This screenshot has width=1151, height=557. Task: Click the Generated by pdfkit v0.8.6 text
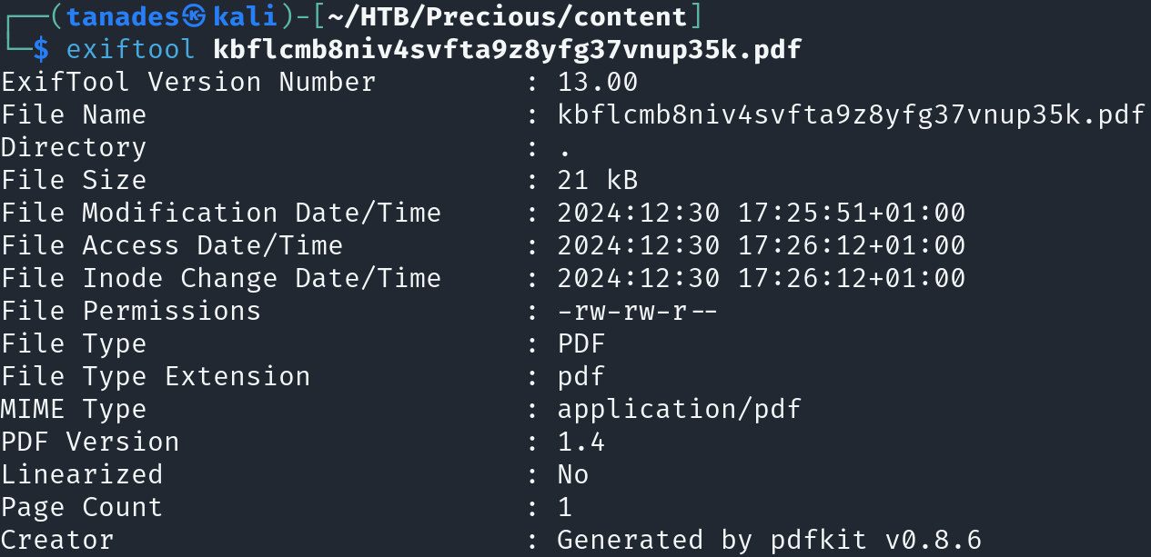770,540
